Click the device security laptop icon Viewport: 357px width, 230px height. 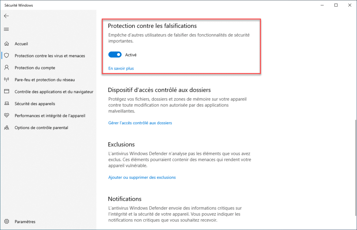pyautogui.click(x=6, y=104)
